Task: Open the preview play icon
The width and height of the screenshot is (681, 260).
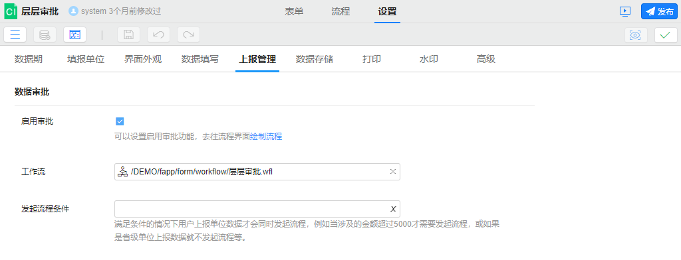Action: click(x=625, y=11)
